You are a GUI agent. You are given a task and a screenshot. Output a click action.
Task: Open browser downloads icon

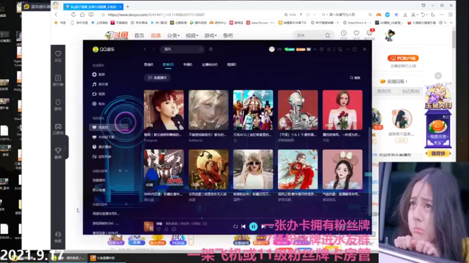[x=405, y=14]
